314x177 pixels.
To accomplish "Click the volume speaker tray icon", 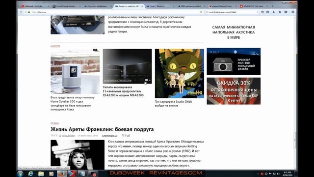I will click(278, 174).
